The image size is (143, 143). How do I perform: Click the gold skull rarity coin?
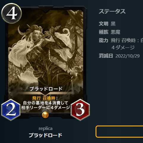[x=45, y=115]
